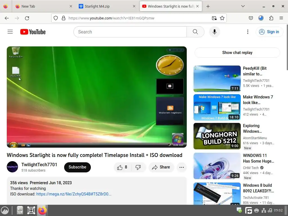Click the browser Back arrow
Image resolution: width=288 pixels, height=216 pixels.
tap(7, 18)
